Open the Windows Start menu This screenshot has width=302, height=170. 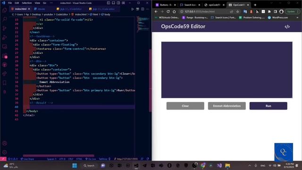click(x=75, y=165)
